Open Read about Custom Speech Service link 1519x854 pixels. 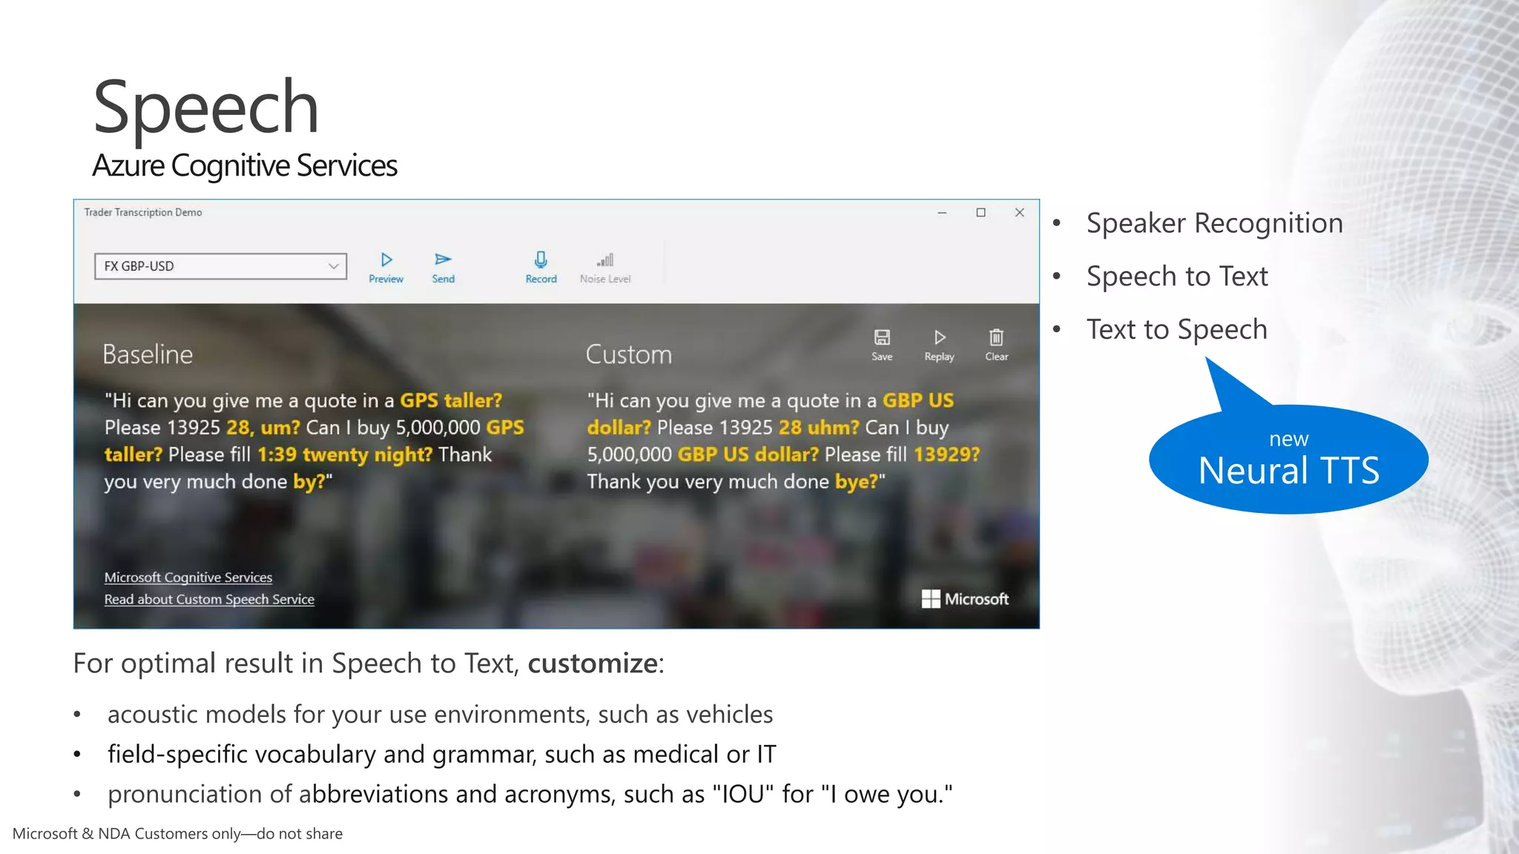[209, 599]
